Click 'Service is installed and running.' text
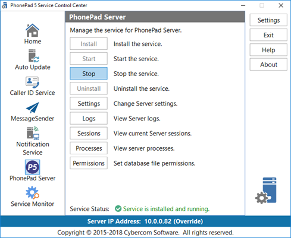291x238 pixels. click(166, 209)
